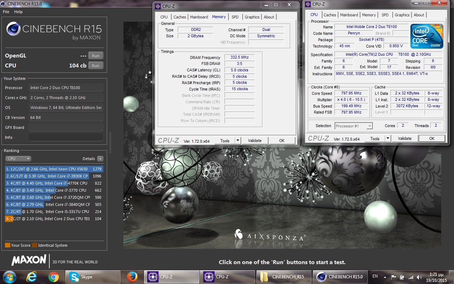454x284 pixels.
Task: Open Caches tab in right CPU-Z window
Action: coord(330,15)
